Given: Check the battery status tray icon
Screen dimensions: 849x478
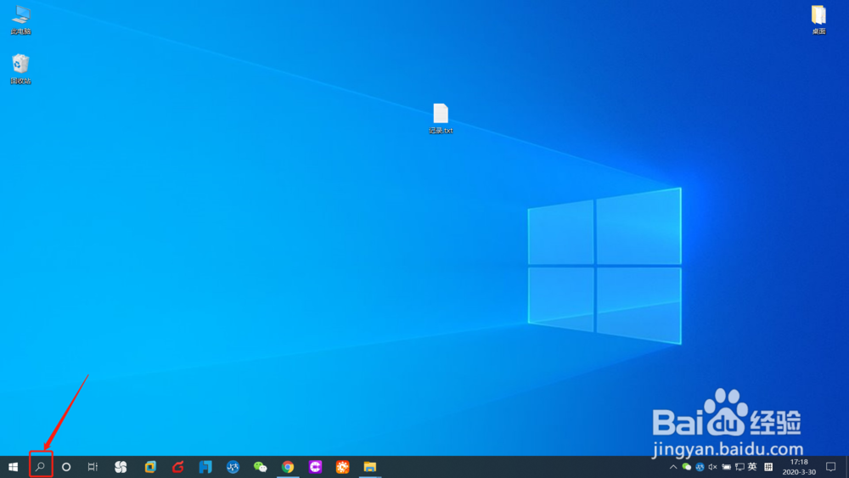Looking at the screenshot, I should pos(726,467).
